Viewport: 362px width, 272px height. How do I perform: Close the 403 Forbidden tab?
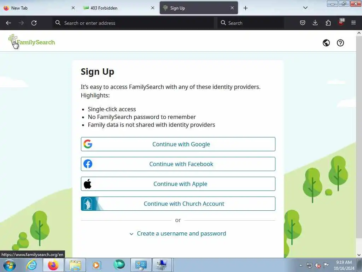point(153,8)
